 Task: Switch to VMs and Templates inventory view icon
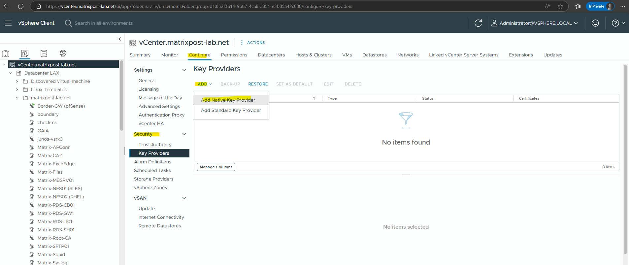pos(25,53)
